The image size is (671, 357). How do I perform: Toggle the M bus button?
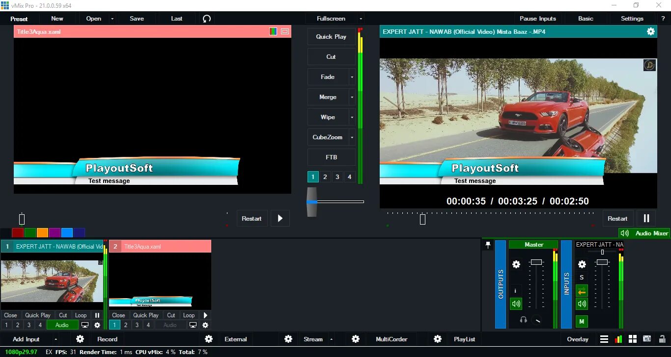click(582, 322)
